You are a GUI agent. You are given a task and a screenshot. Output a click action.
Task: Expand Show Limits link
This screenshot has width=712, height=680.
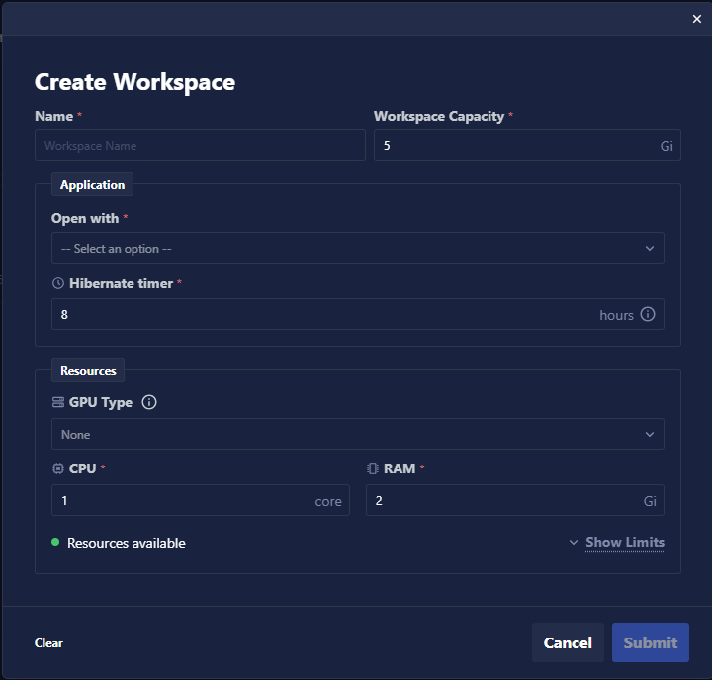624,542
